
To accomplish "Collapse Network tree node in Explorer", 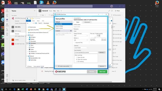I will point(27,56).
